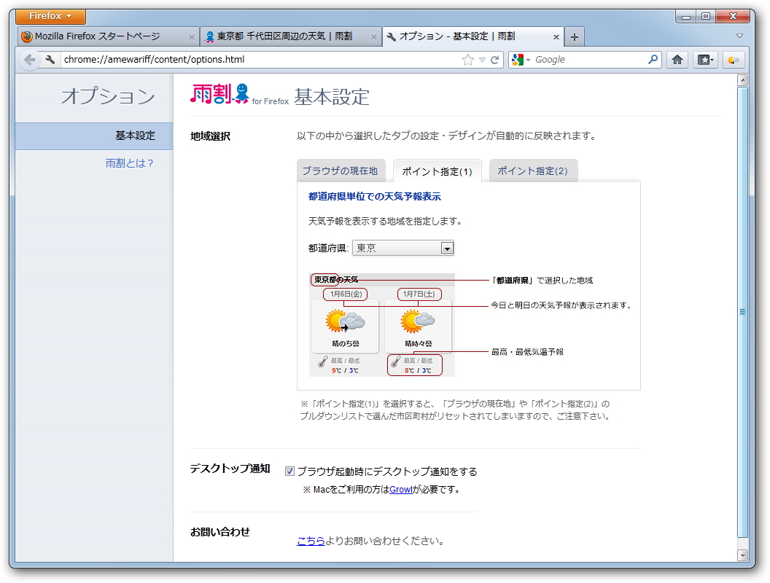Click the 雨割 for Firefox logo
The height and width of the screenshot is (583, 770).
tap(240, 94)
